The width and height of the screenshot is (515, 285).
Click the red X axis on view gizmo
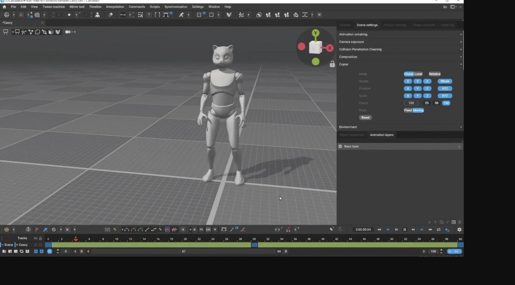330,48
